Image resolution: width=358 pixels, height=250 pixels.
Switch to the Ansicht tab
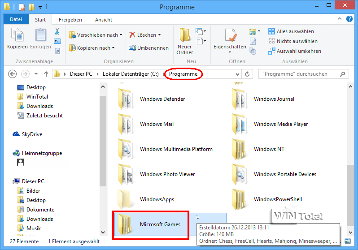tap(104, 20)
